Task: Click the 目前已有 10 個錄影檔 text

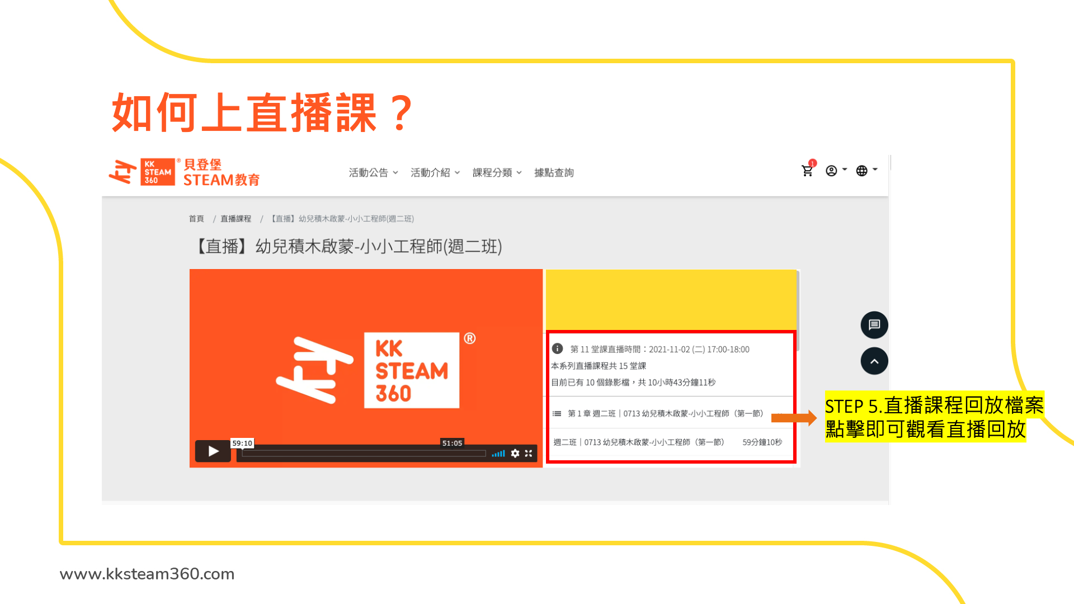Action: tap(633, 383)
